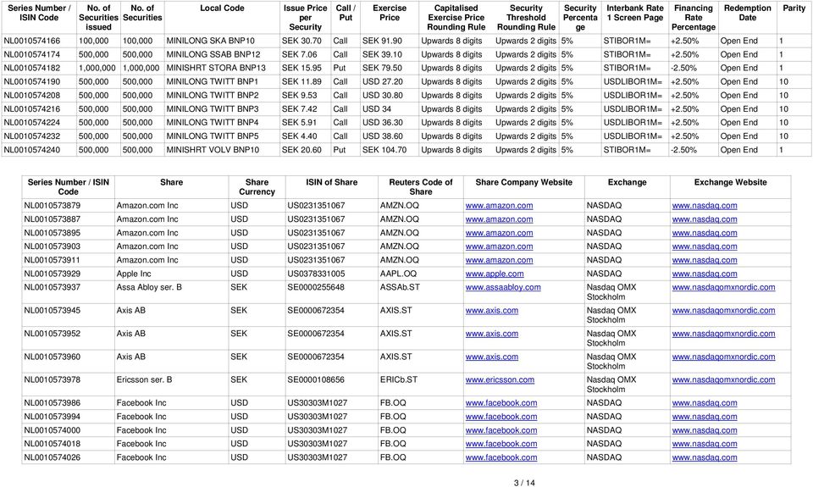This screenshot has width=813, height=487.
Task: Click the Exercise Price column header
Action: coord(390,13)
